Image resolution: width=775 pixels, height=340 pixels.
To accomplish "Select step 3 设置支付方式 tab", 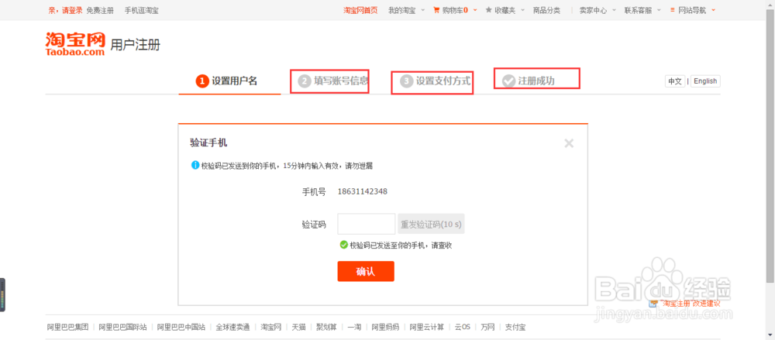I will (x=435, y=81).
